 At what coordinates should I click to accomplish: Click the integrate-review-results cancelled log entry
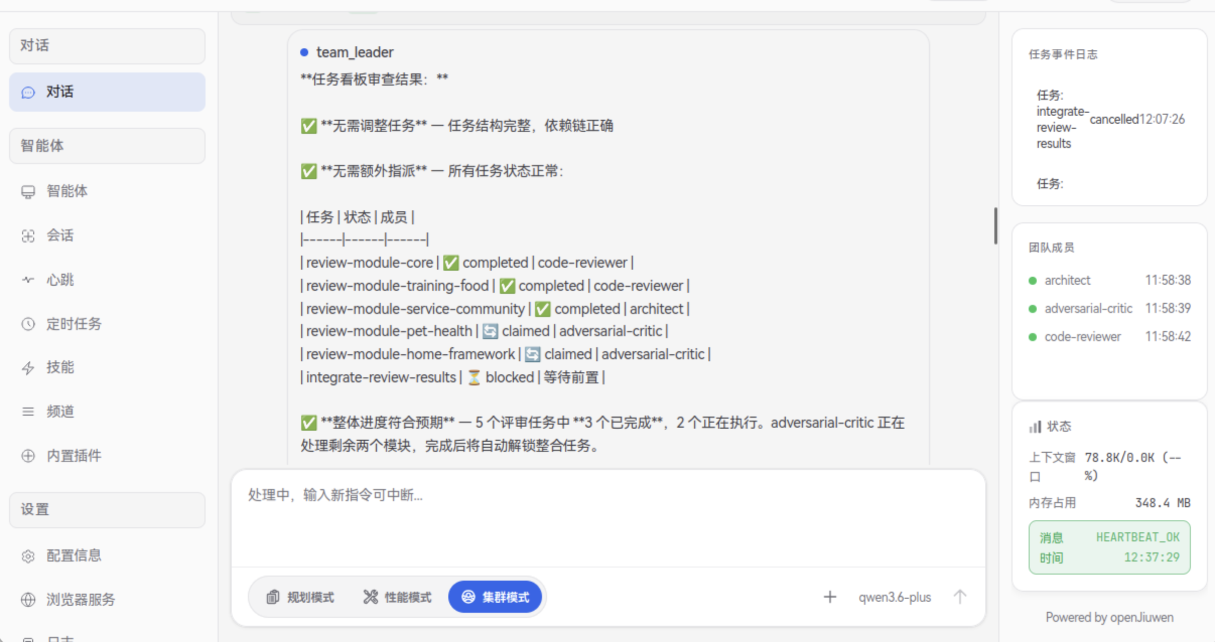[x=1110, y=119]
